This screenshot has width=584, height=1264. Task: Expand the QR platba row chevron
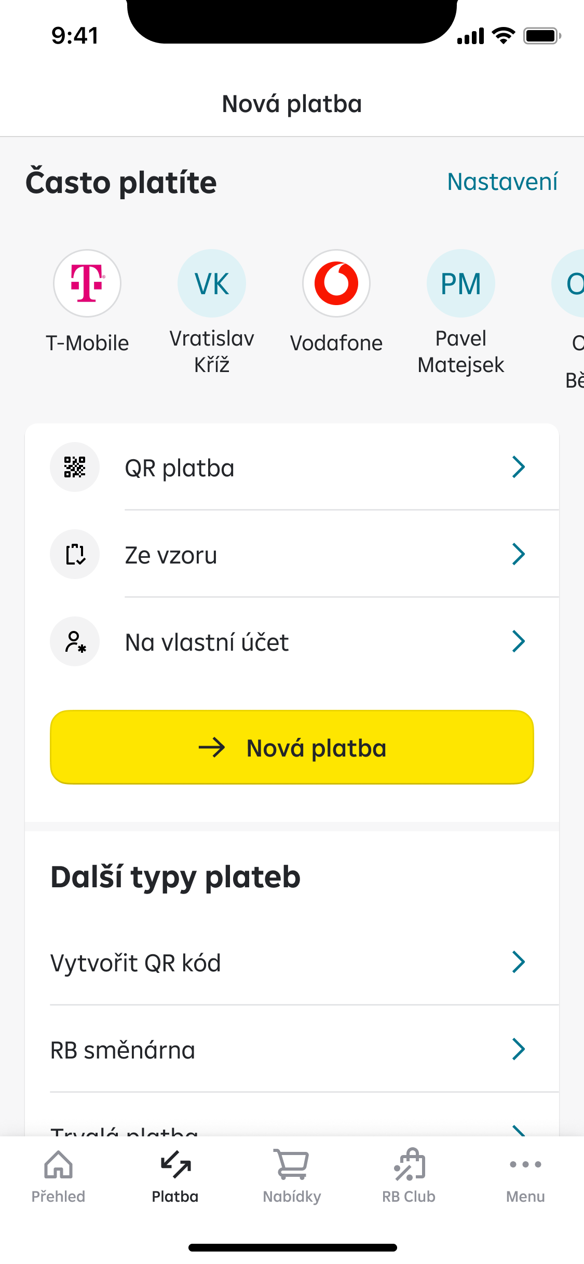pos(518,467)
